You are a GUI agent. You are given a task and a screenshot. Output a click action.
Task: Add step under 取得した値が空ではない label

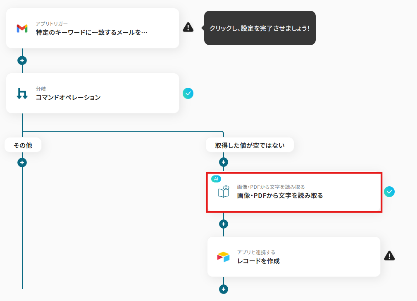(224, 162)
